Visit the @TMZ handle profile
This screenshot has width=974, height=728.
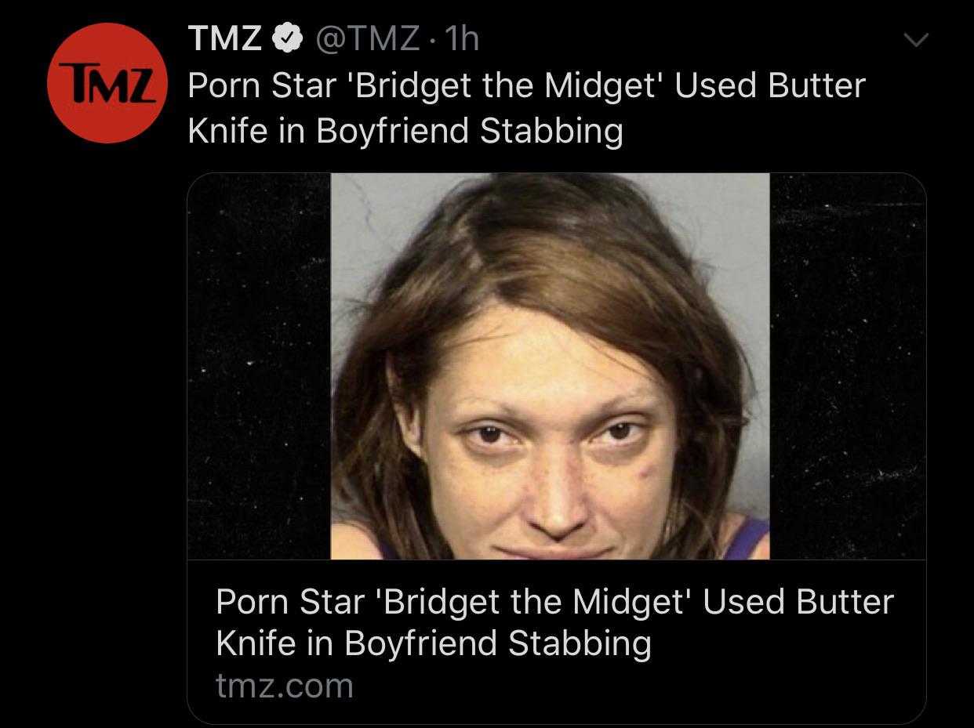click(x=366, y=39)
